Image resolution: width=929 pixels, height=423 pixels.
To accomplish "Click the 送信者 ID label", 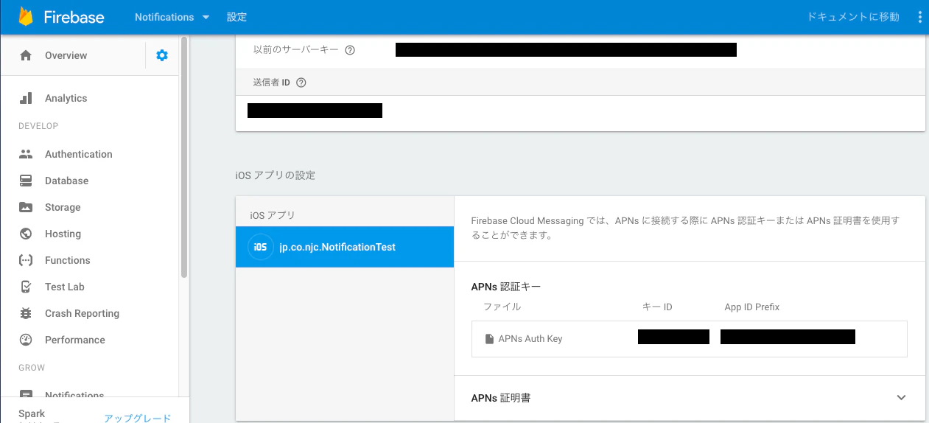I will click(x=271, y=83).
